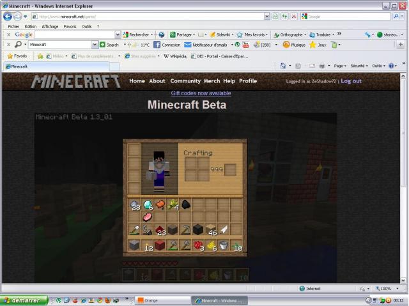Pick up the stack of 28 in the inventory

point(135,205)
